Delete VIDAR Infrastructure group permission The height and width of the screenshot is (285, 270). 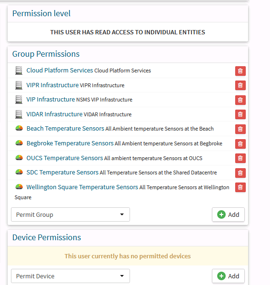tap(240, 114)
